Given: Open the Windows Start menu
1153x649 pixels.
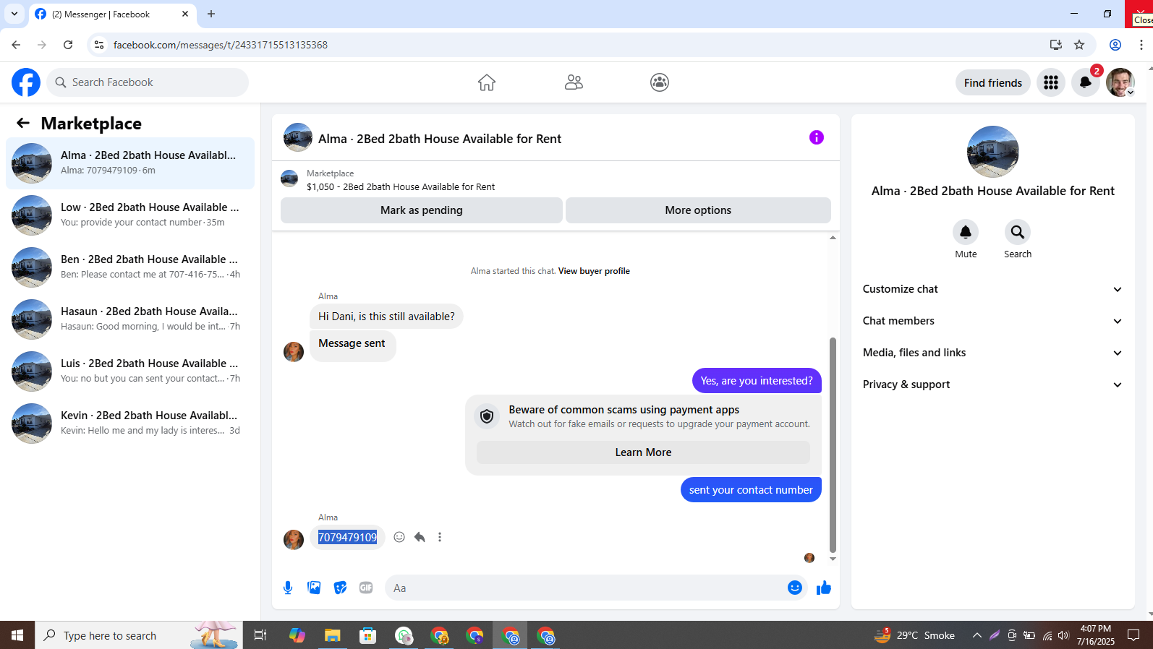Looking at the screenshot, I should click(x=17, y=635).
